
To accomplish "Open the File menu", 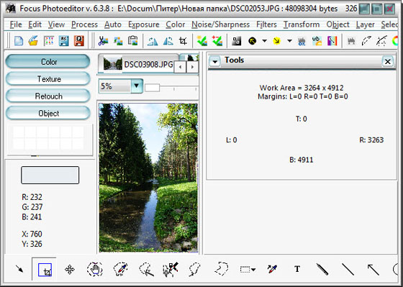I will pos(16,24).
